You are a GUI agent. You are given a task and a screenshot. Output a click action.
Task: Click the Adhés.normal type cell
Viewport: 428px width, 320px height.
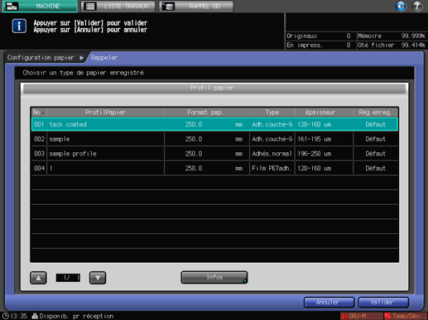(x=272, y=154)
